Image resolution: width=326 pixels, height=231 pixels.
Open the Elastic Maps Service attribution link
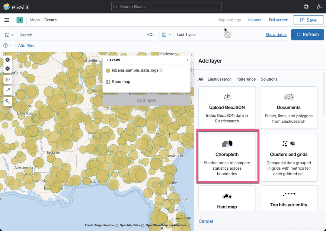[101, 225]
